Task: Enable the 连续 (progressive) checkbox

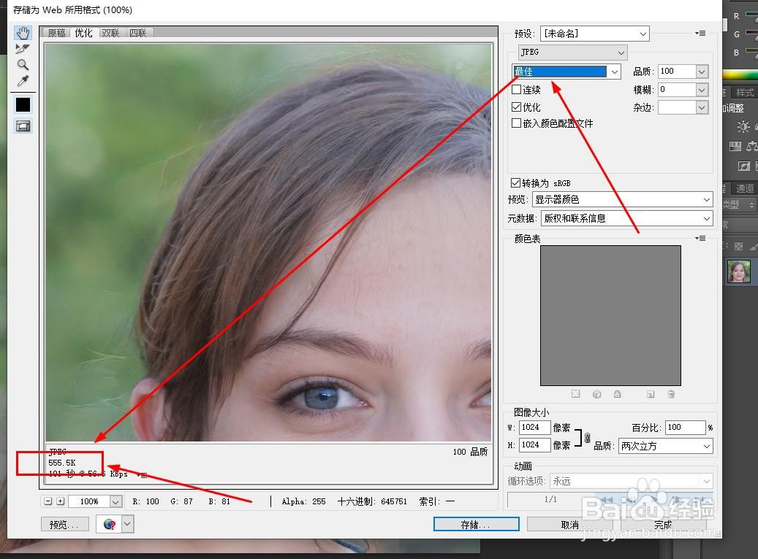Action: 518,89
